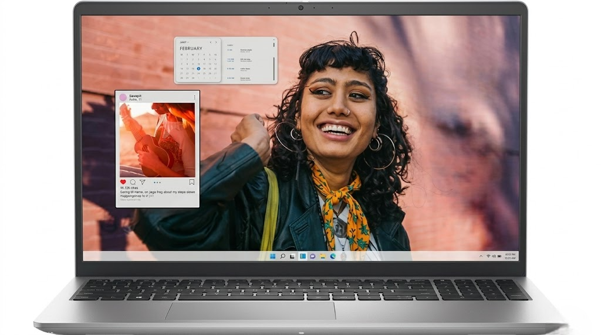This screenshot has width=601, height=335.
Task: Open the Windows Start menu
Action: coord(272,256)
